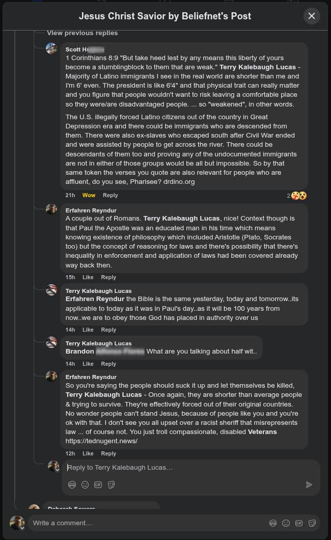The width and height of the screenshot is (331, 540).
Task: Open sticker picker in the reply box
Action: click(111, 485)
